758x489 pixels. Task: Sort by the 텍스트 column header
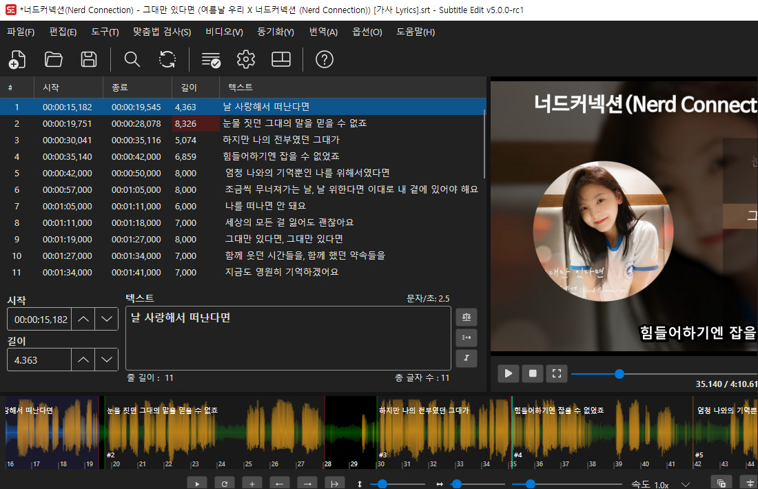tap(353, 87)
